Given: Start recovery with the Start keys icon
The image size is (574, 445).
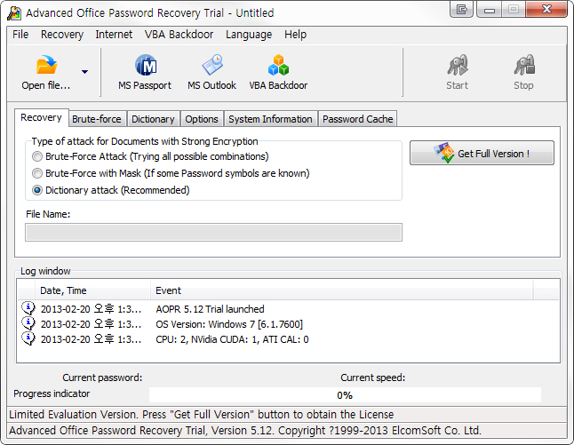Looking at the screenshot, I should pos(458,65).
